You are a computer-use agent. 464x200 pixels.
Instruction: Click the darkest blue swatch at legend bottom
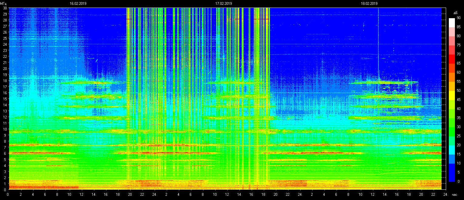tap(452, 177)
